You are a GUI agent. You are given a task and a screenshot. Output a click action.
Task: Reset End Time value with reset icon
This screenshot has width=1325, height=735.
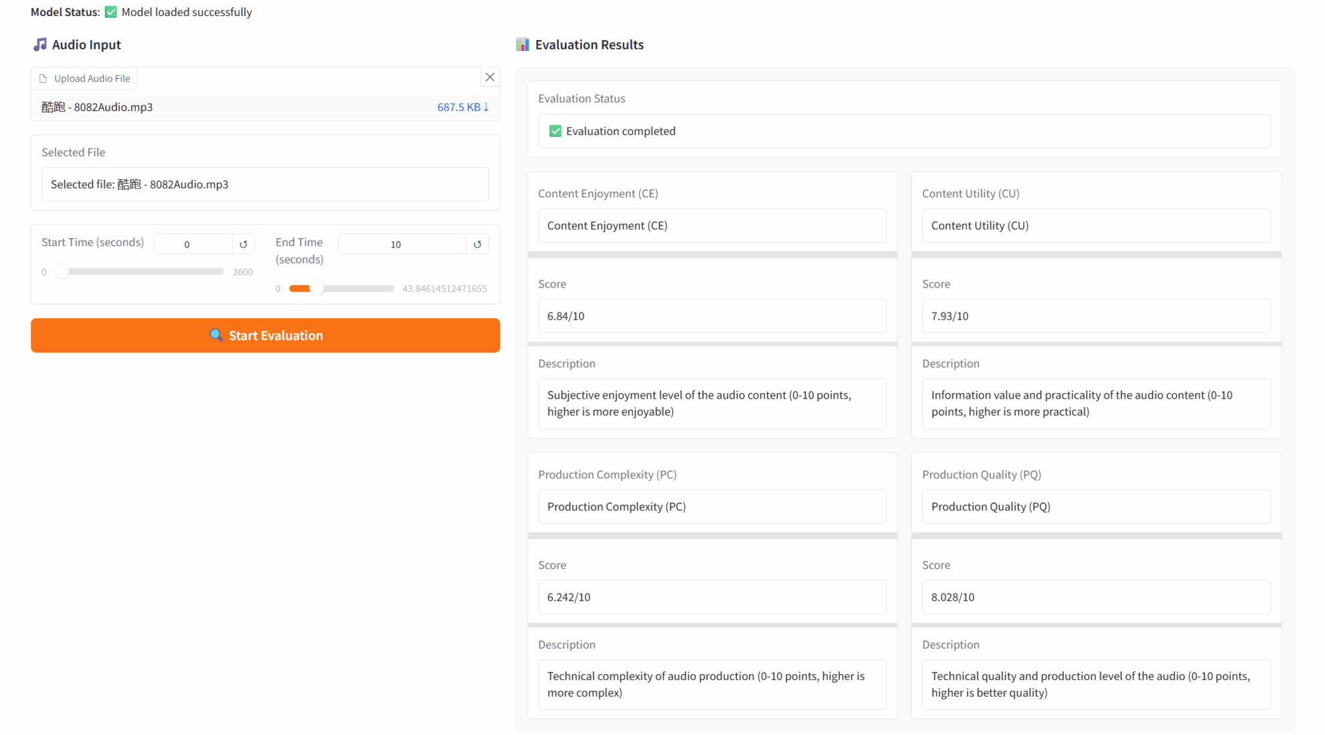477,244
